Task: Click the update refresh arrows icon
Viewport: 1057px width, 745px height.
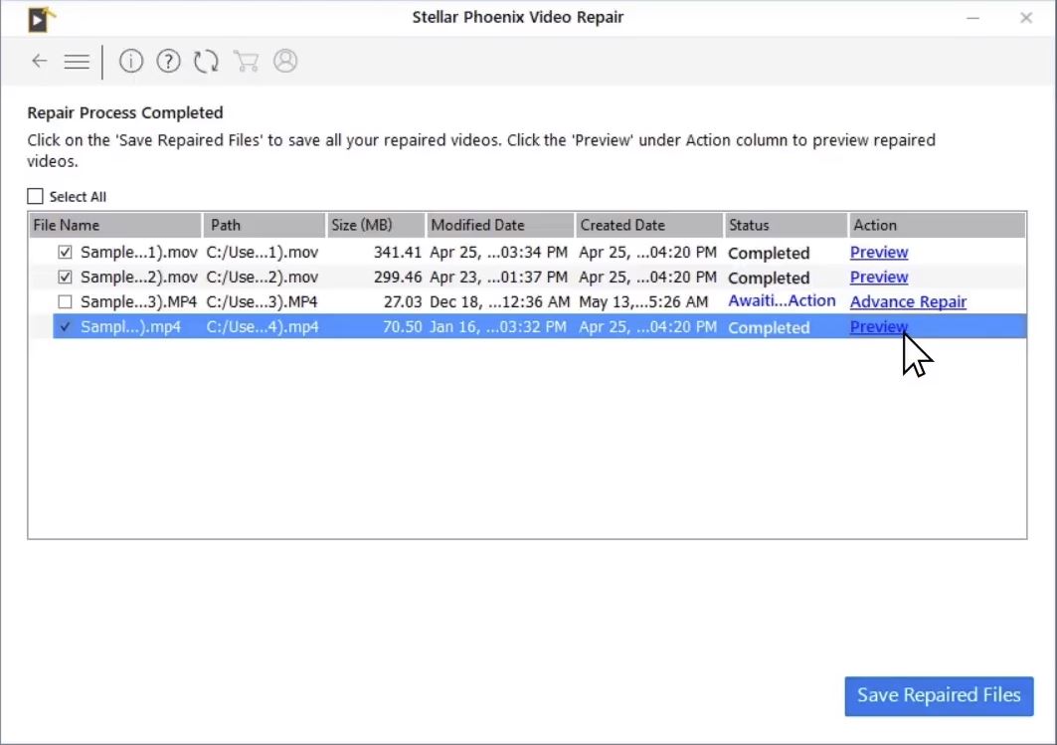Action: pos(206,62)
